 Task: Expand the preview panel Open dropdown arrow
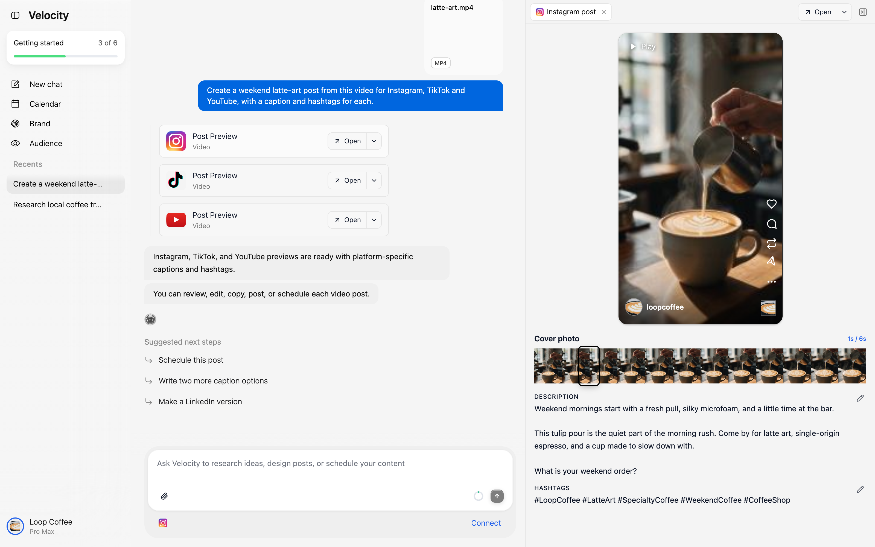pos(844,12)
